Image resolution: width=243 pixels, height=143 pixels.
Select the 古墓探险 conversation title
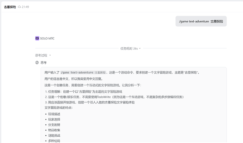coord(10,7)
